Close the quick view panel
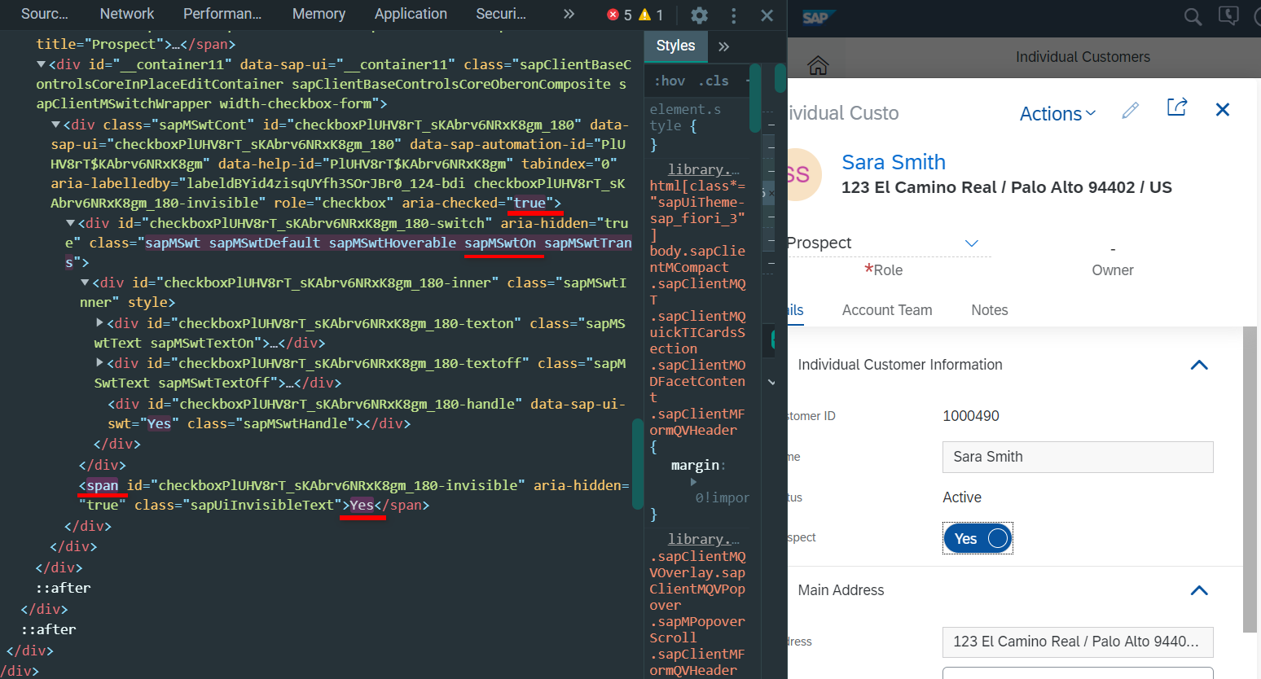Screen dimensions: 1261x679 1222,109
